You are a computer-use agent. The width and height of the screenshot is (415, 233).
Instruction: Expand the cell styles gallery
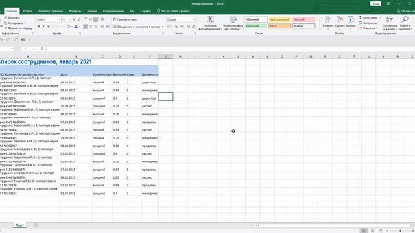point(318,27)
